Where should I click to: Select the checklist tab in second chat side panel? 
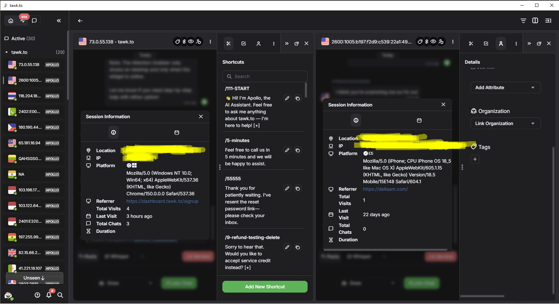tap(486, 43)
